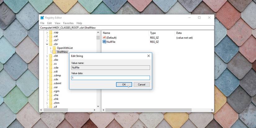The height and width of the screenshot is (128, 256).
Task: Expand the .cc key
Action: click(x=47, y=64)
